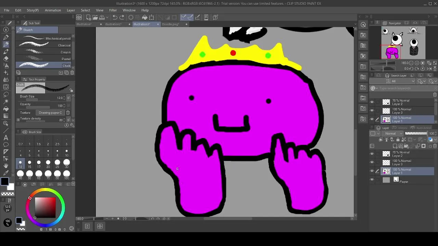Select the straight Line figure tool
The image size is (438, 246).
[6, 131]
